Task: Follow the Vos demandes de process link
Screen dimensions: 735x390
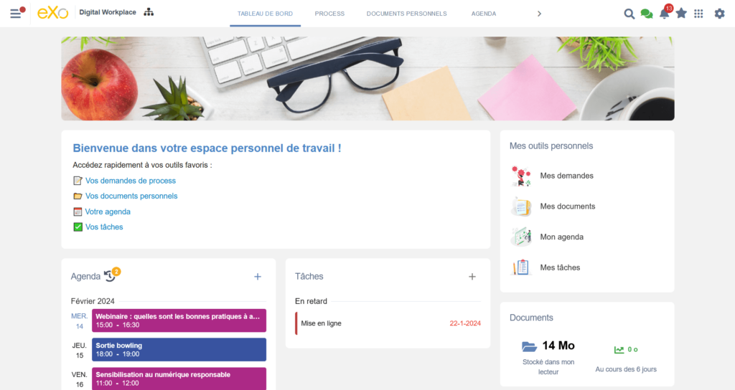Action: 131,180
